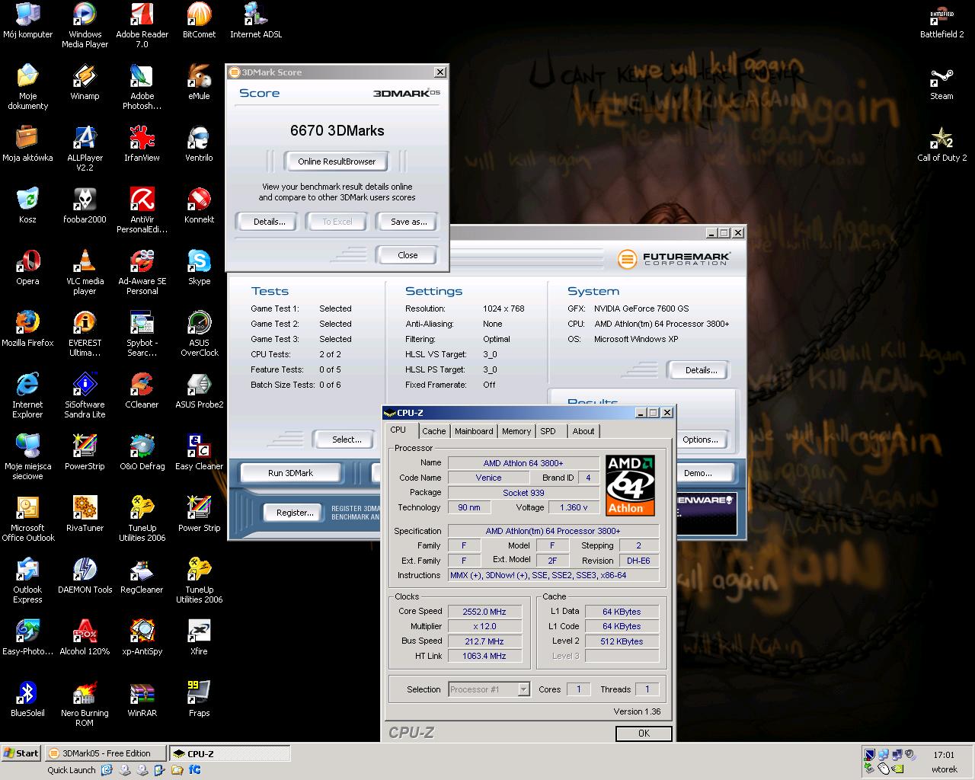
Task: Switch to the CPU-Z taskbar button
Action: [x=229, y=753]
